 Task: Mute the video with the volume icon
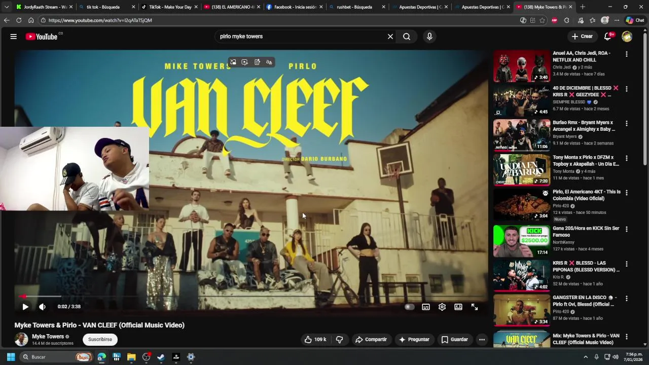pos(42,307)
